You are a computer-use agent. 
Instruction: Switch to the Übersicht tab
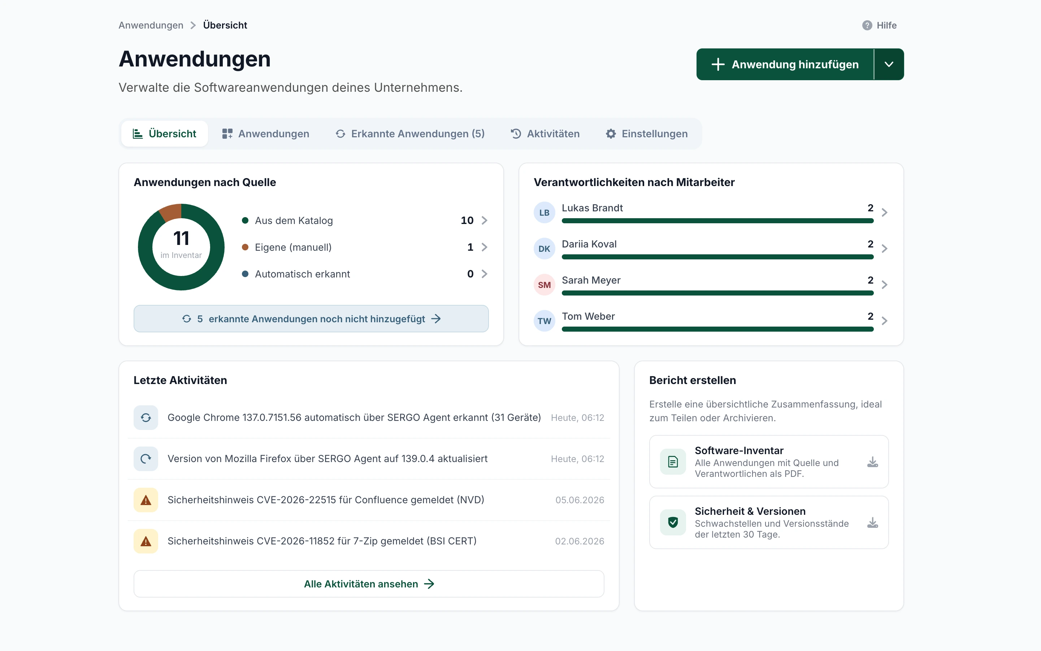tap(164, 134)
